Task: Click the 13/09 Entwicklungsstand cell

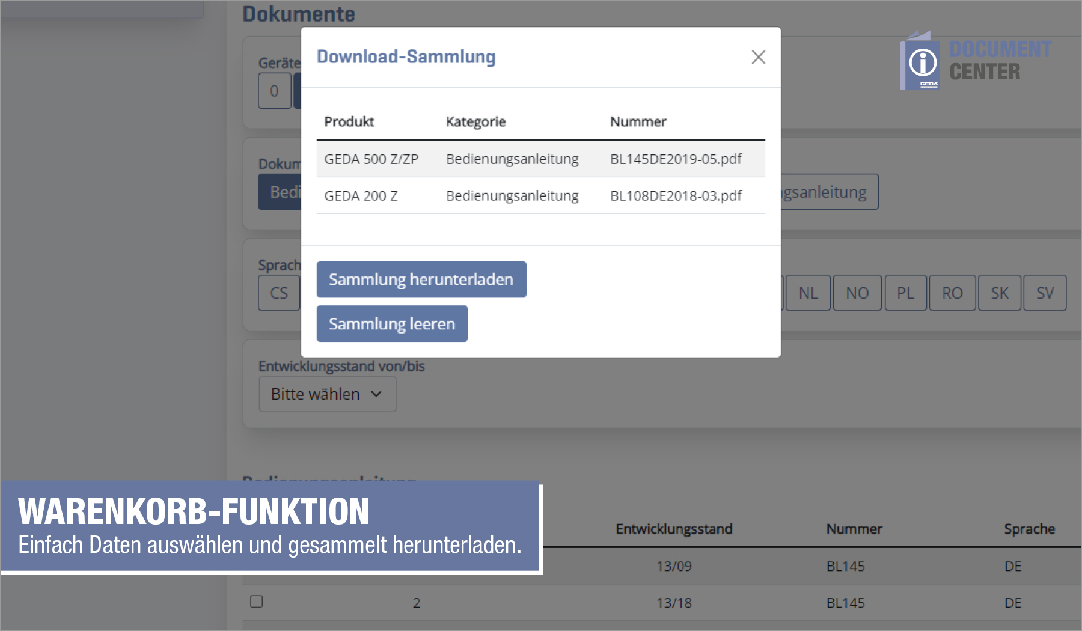Action: coord(674,566)
